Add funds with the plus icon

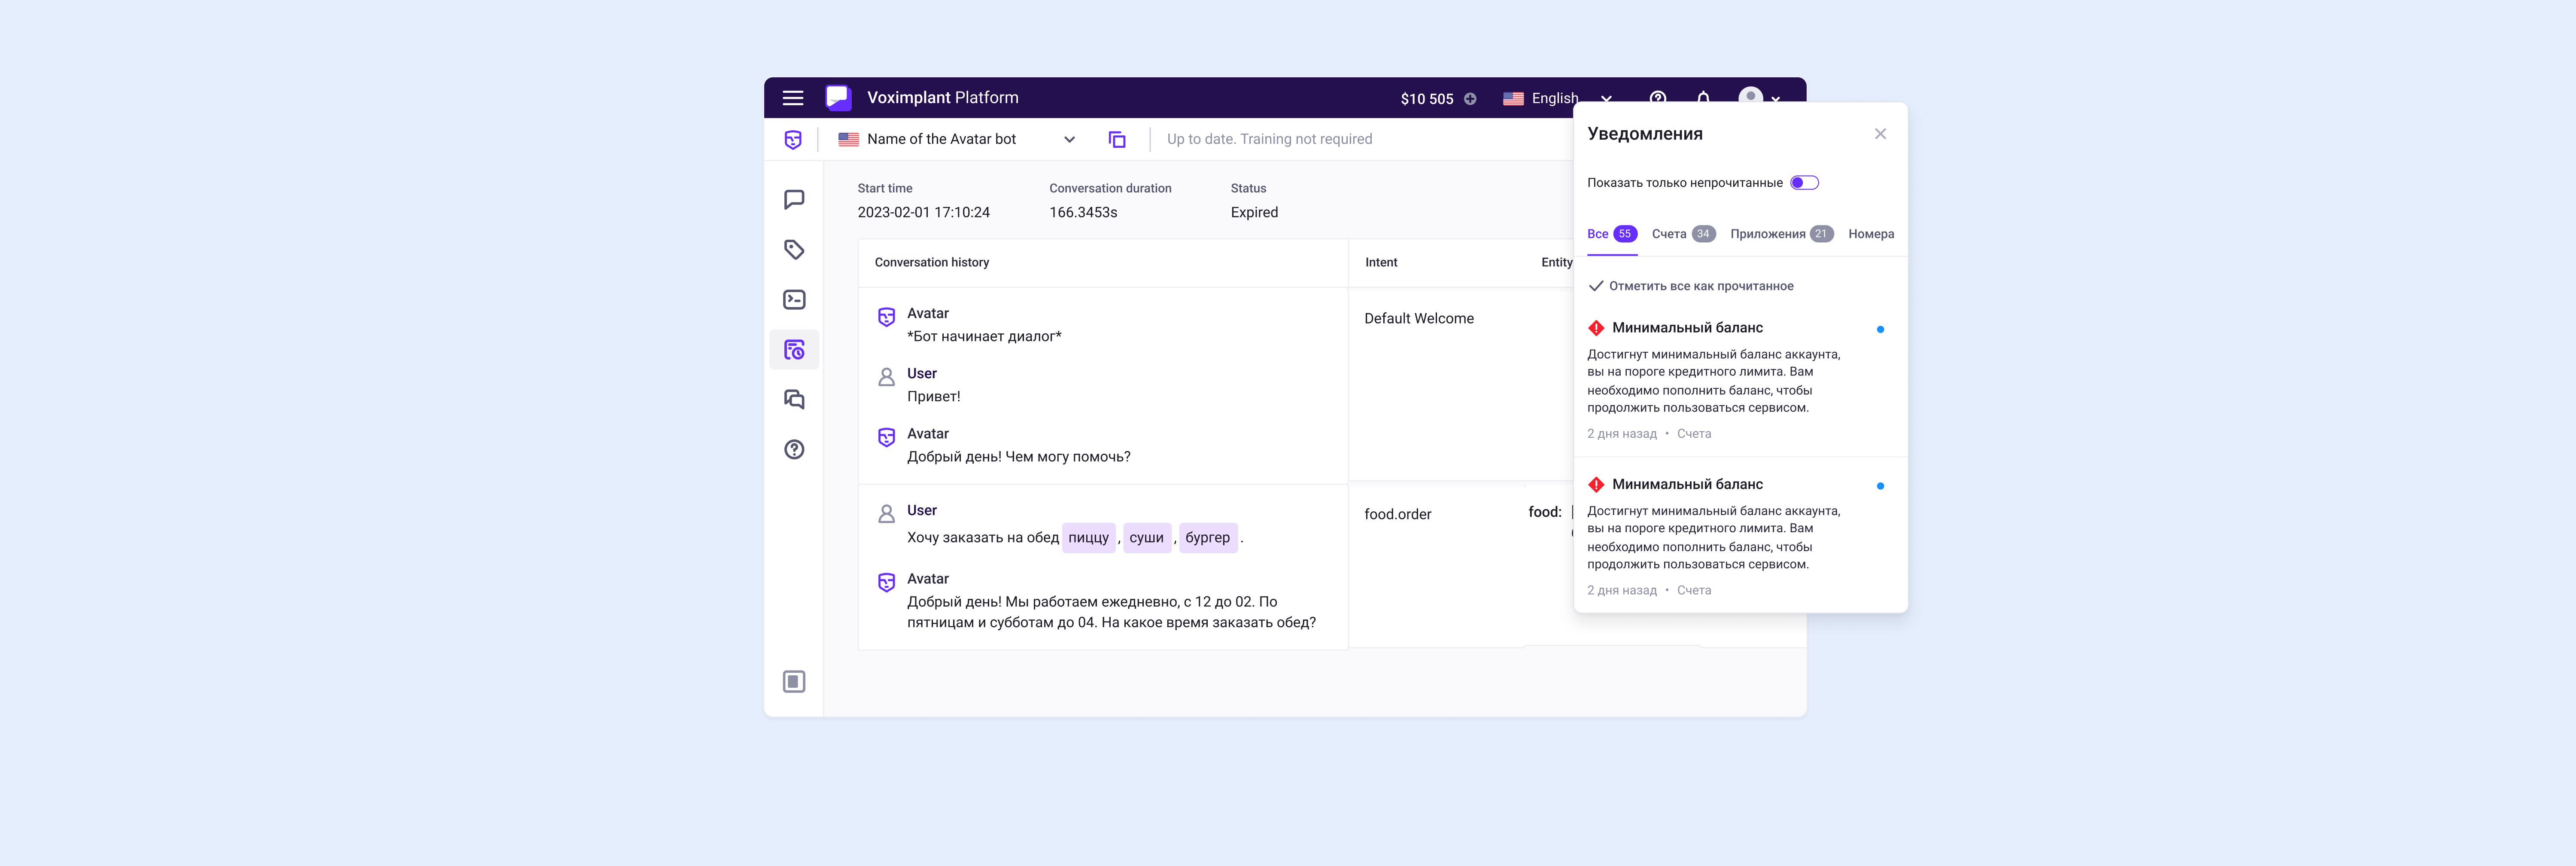tap(1470, 99)
